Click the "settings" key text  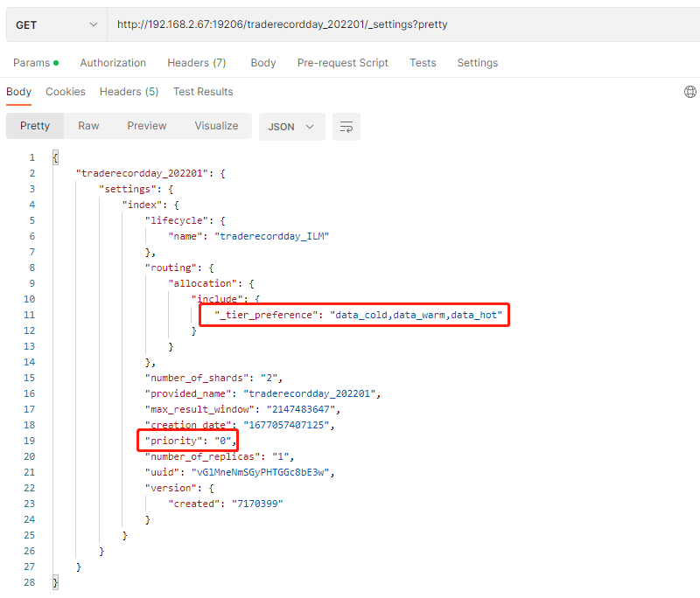pyautogui.click(x=128, y=189)
